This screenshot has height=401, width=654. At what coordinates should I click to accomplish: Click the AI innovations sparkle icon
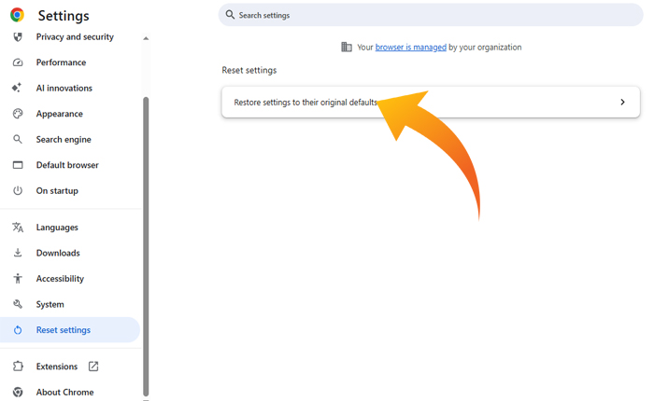coord(17,89)
